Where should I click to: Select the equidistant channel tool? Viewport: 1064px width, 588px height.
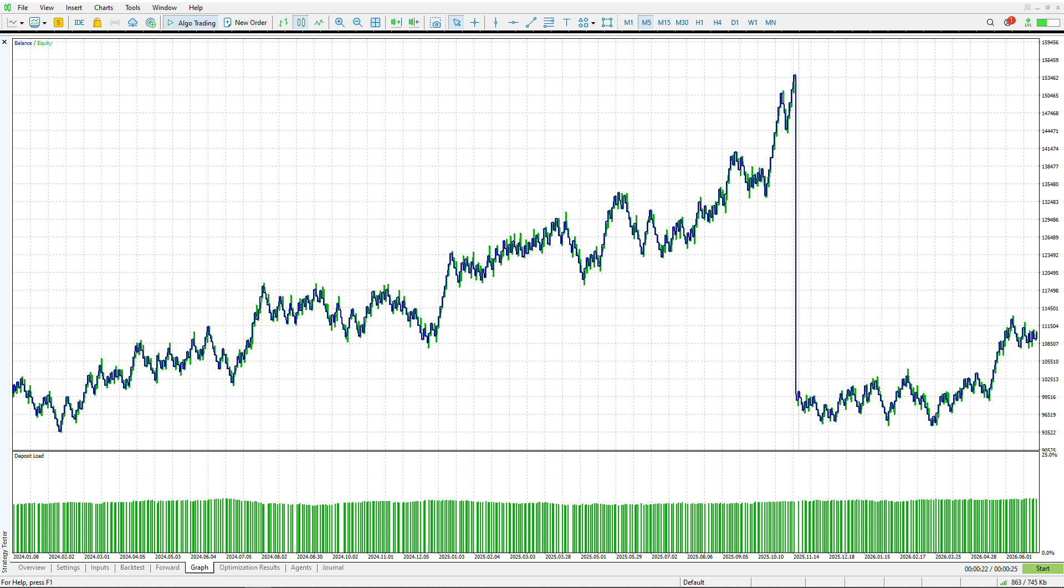549,23
